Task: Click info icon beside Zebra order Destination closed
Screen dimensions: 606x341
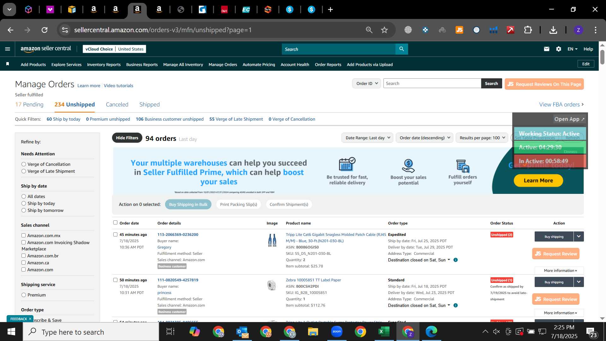Action: 455,305
